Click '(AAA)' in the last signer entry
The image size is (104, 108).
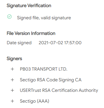(43, 101)
